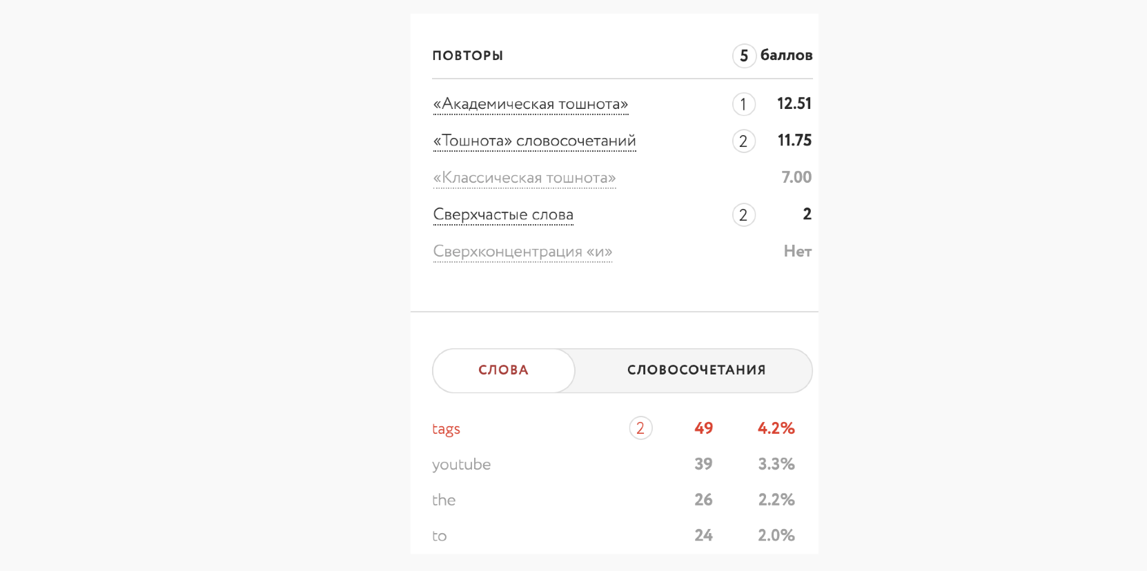Open the «Академическая тошнота» explanation link

tap(530, 104)
